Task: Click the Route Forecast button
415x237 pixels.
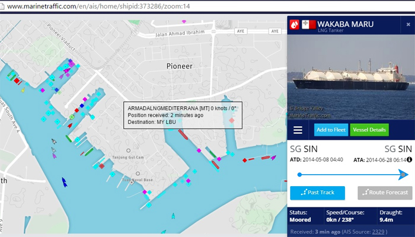Action: tap(385, 193)
